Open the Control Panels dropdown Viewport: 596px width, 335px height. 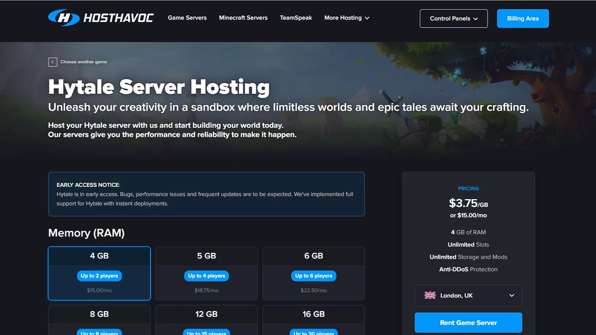[454, 19]
